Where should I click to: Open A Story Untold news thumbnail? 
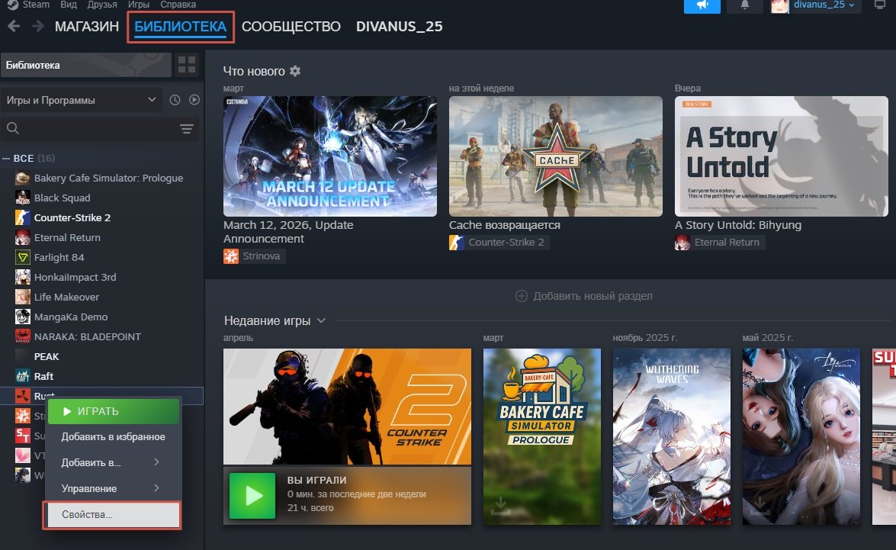(781, 156)
